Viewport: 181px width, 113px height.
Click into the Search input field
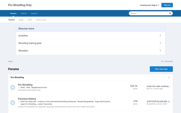tap(149, 13)
